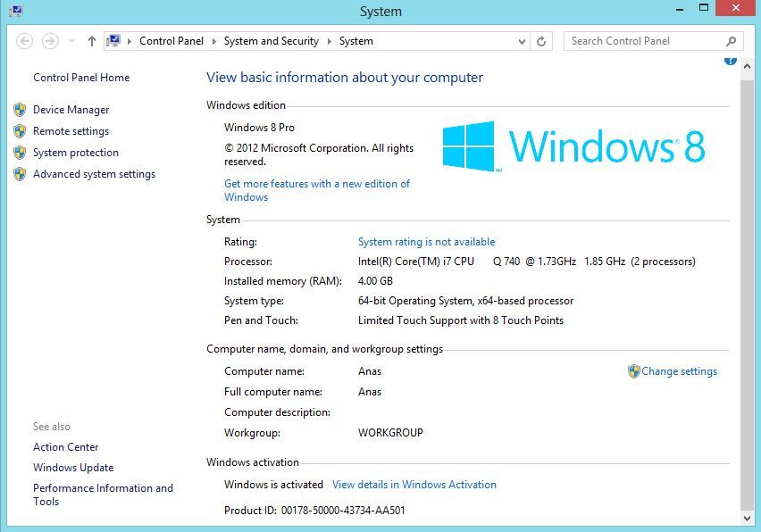Screen dimensions: 761x532
Task: Click the computer icon in address bar
Action: point(113,41)
